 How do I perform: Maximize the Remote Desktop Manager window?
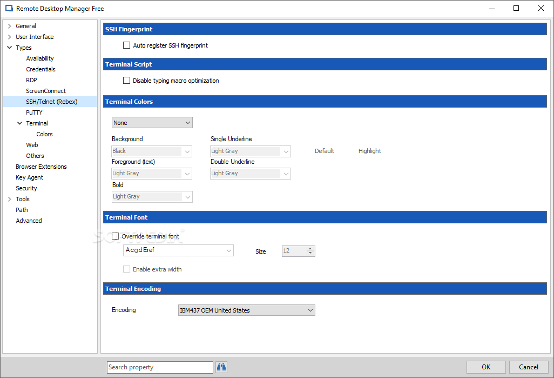pos(516,8)
